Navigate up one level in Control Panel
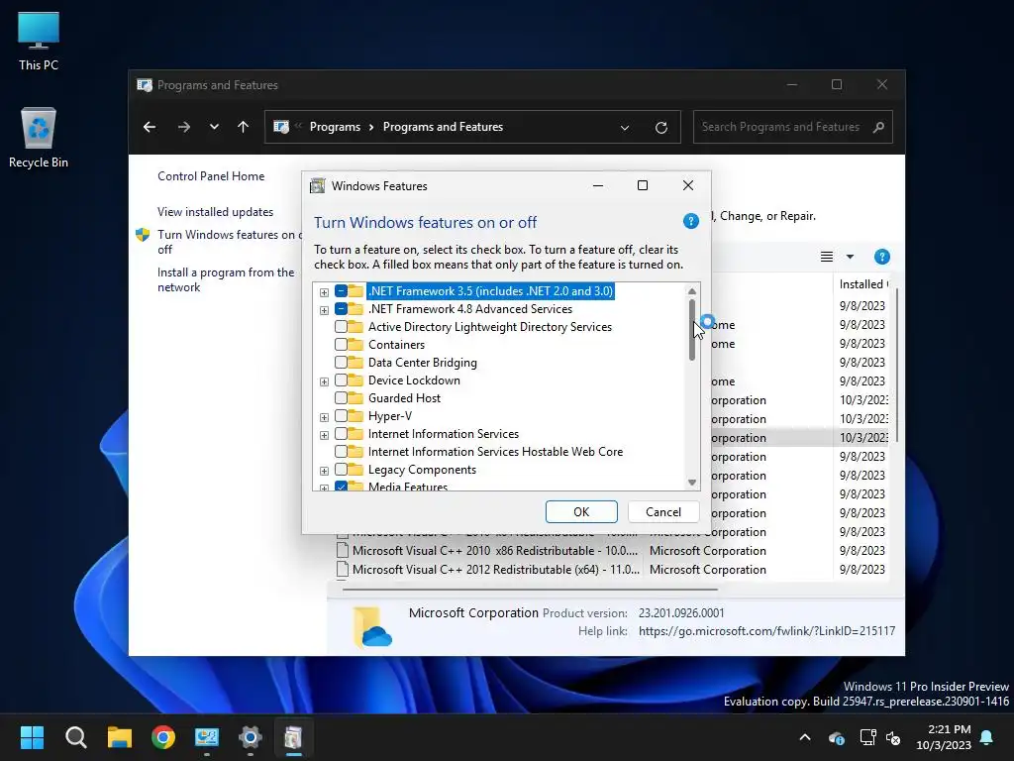This screenshot has width=1014, height=761. (x=244, y=127)
